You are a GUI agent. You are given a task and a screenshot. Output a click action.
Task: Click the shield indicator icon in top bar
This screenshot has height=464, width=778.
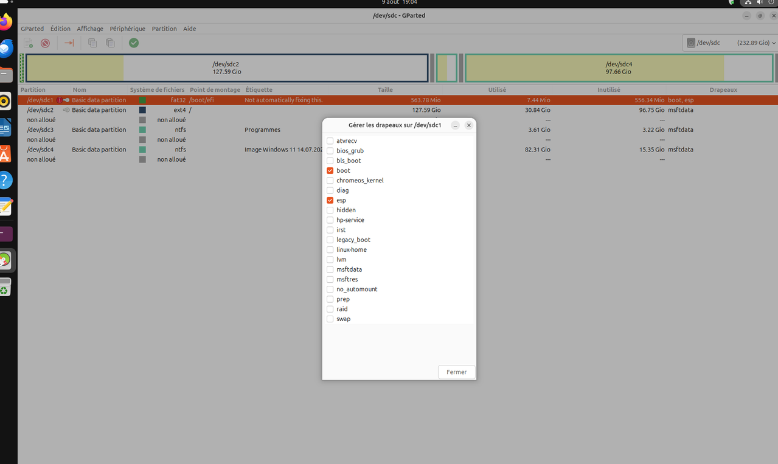732,2
